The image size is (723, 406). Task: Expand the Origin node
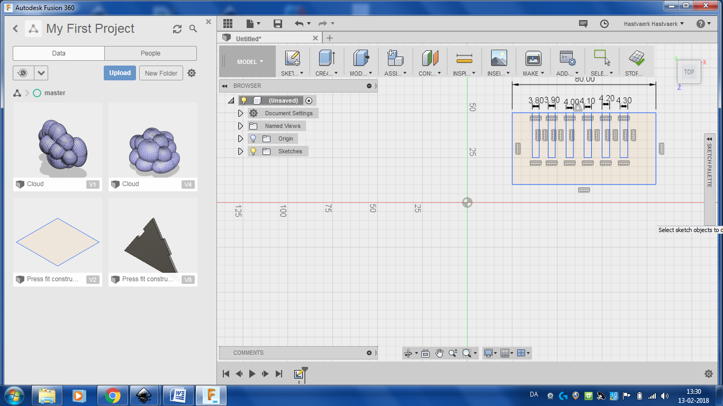240,139
